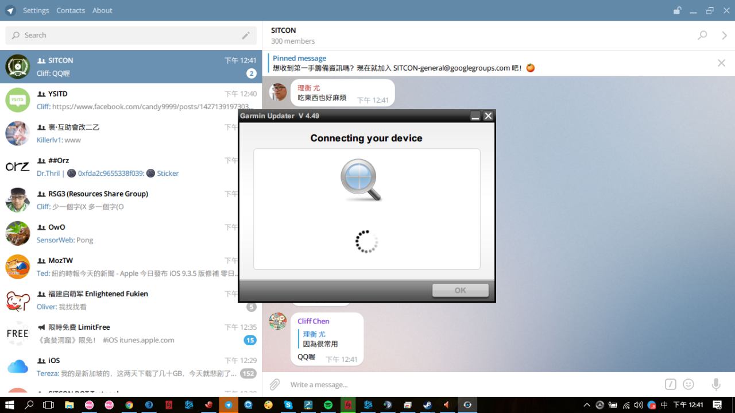Open taskbar search magnifier
The width and height of the screenshot is (735, 413).
[x=29, y=405]
